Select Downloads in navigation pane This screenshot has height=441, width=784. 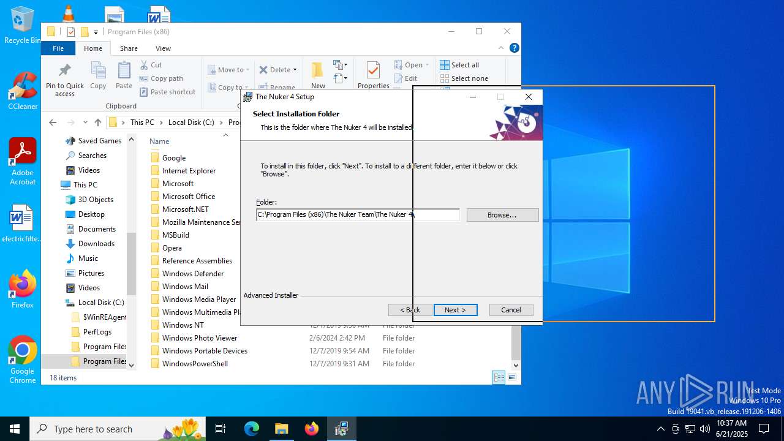pyautogui.click(x=96, y=244)
